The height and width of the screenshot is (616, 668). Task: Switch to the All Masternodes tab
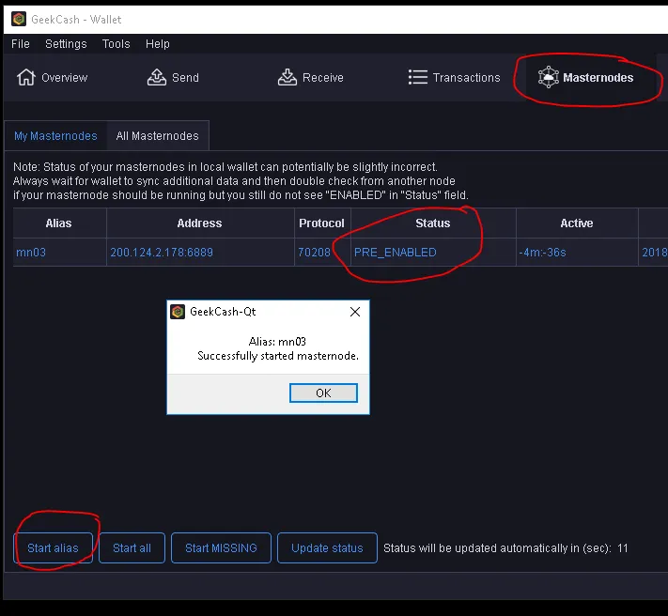click(158, 136)
